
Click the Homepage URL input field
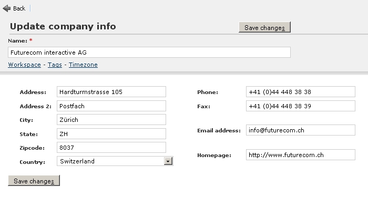[300, 155]
